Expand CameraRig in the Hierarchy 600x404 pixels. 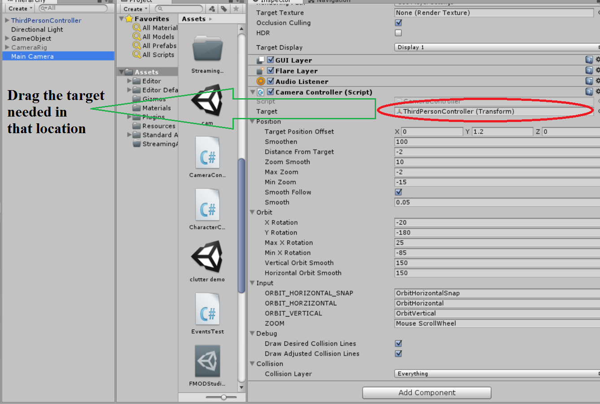pos(7,47)
